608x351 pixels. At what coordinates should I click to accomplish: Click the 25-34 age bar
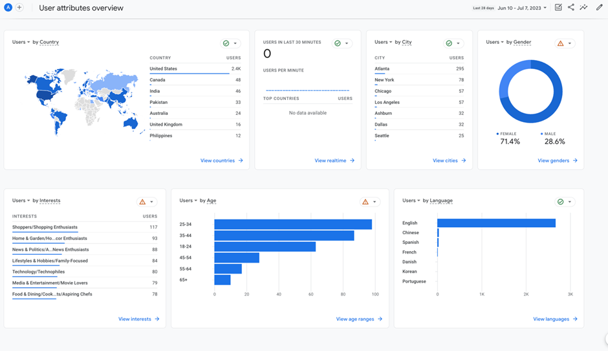[292, 225]
